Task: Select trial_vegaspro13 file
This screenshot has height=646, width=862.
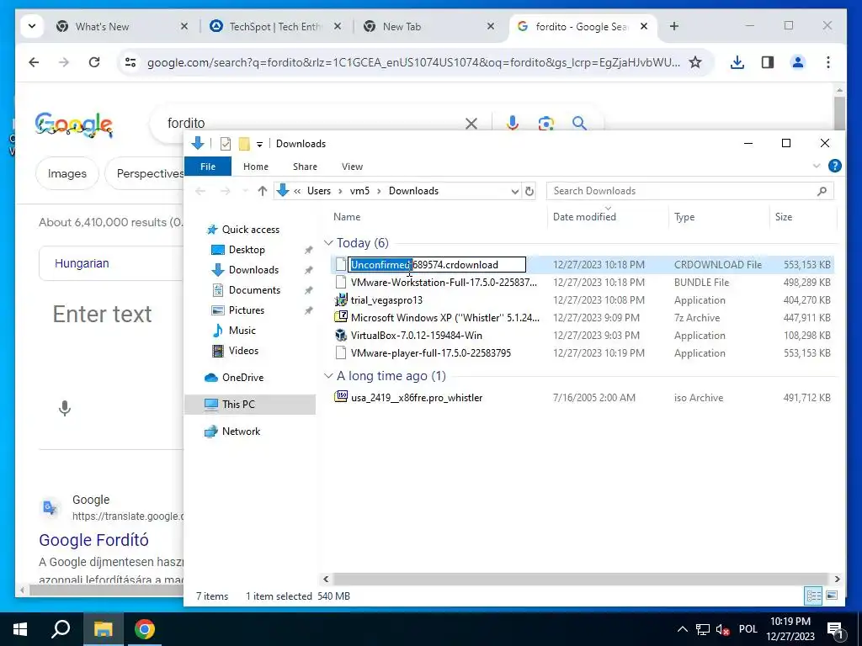Action: coord(386,300)
